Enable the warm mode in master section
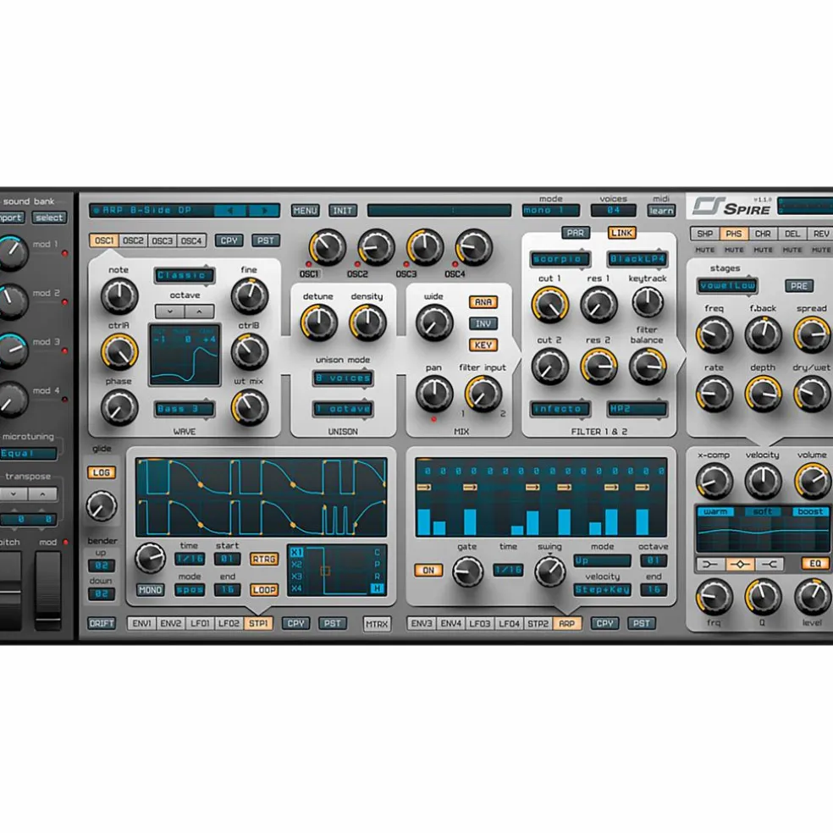This screenshot has height=833, width=833. (715, 511)
